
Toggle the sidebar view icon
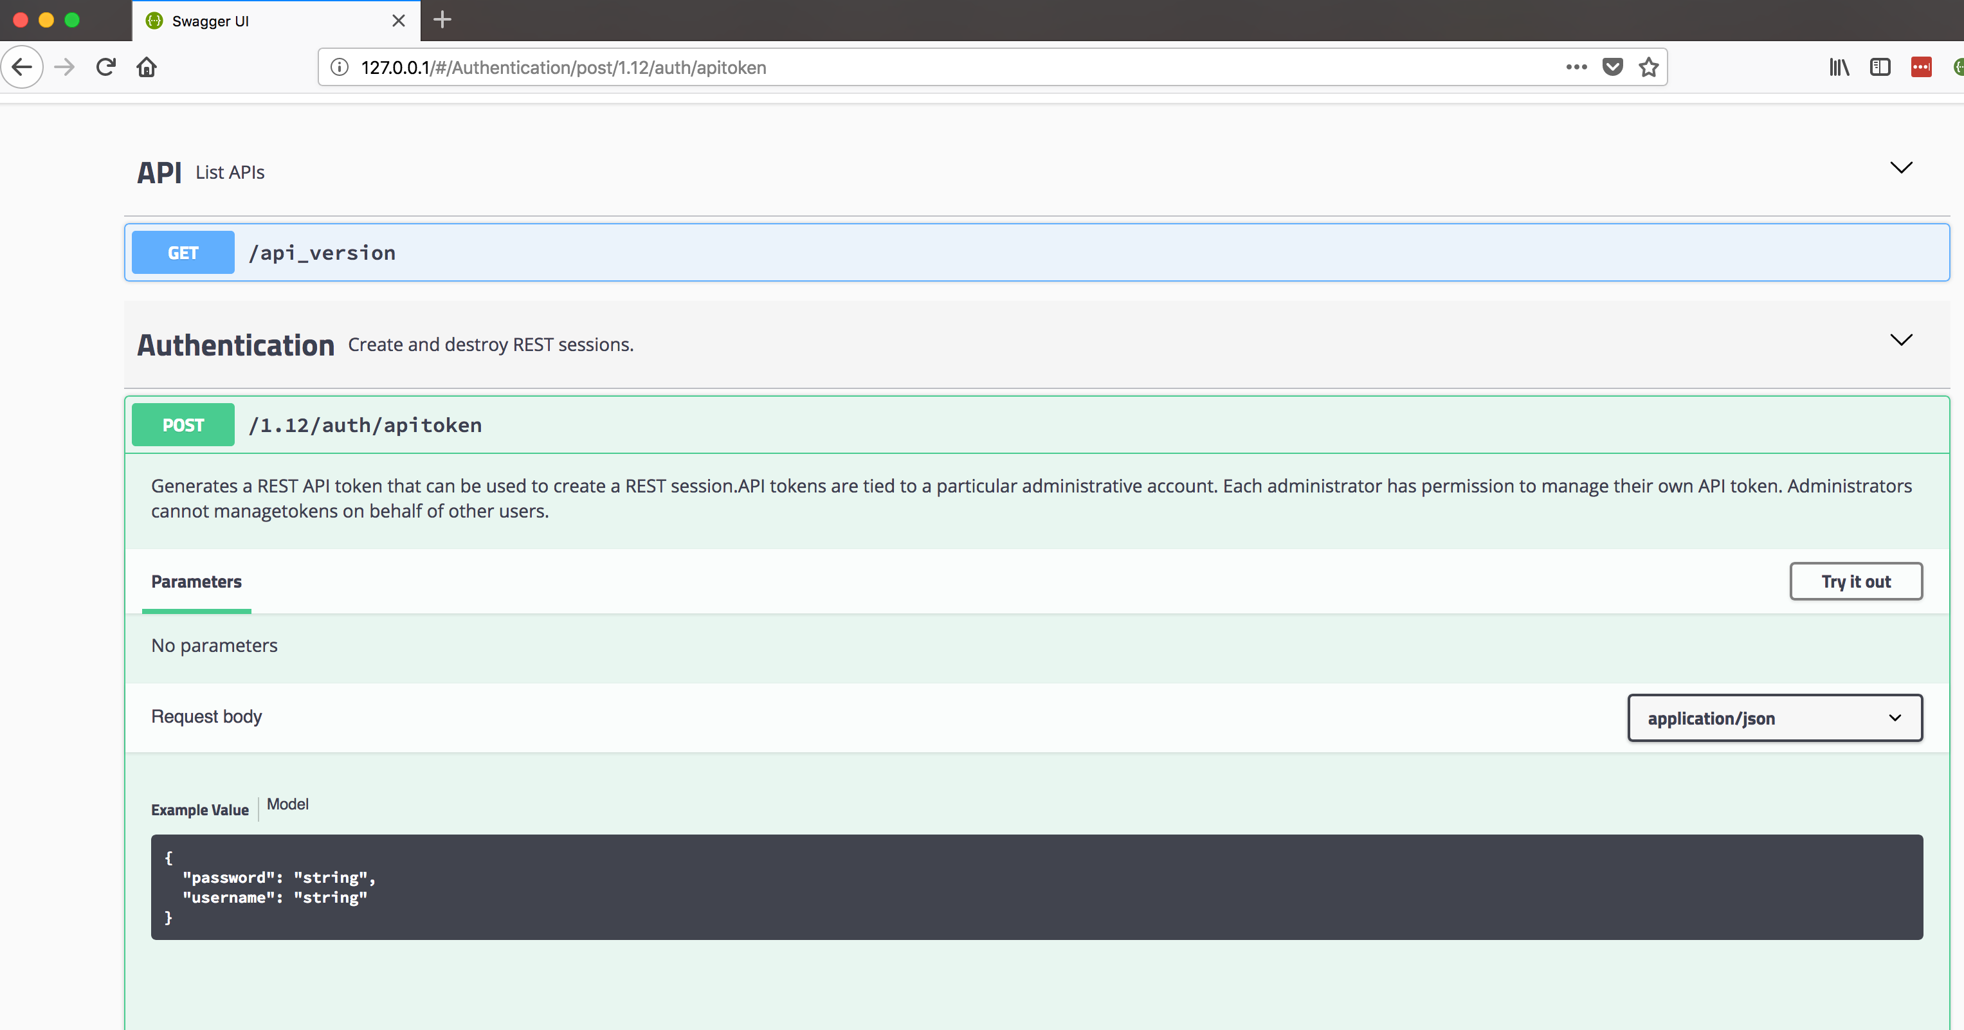point(1879,67)
